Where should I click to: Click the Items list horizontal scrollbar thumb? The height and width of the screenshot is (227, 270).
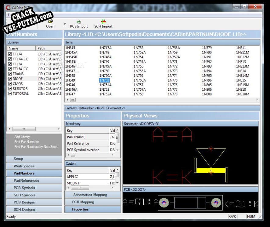73,100
